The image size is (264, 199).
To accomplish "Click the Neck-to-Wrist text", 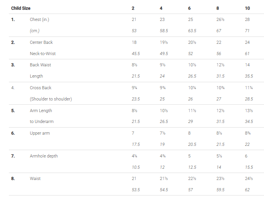I will pos(42,54).
